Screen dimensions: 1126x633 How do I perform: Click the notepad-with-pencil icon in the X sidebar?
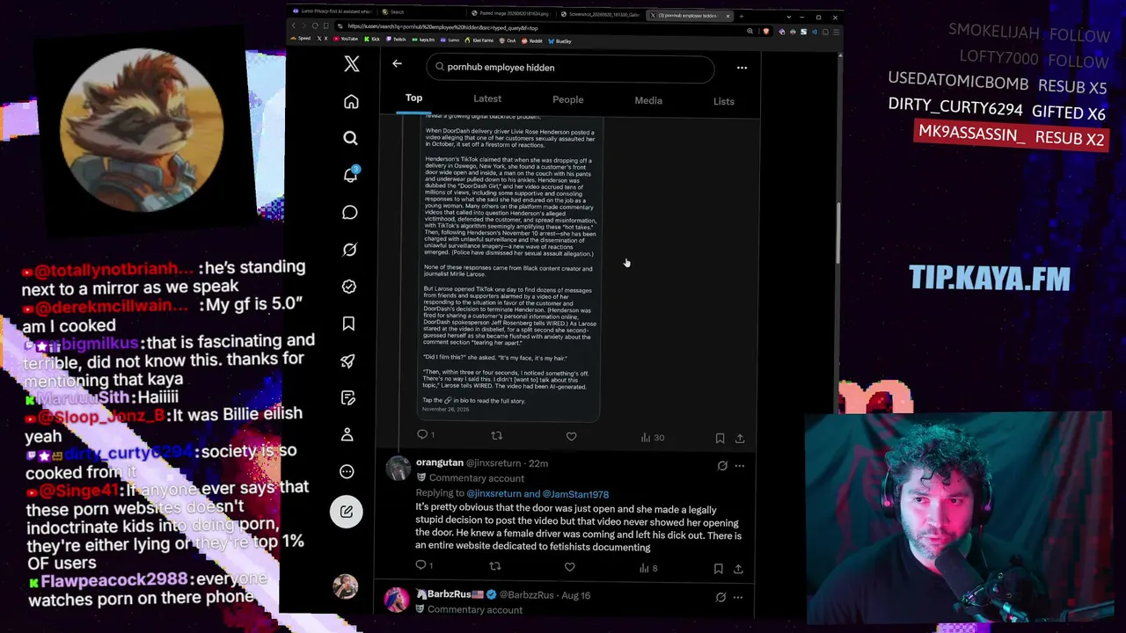347,397
